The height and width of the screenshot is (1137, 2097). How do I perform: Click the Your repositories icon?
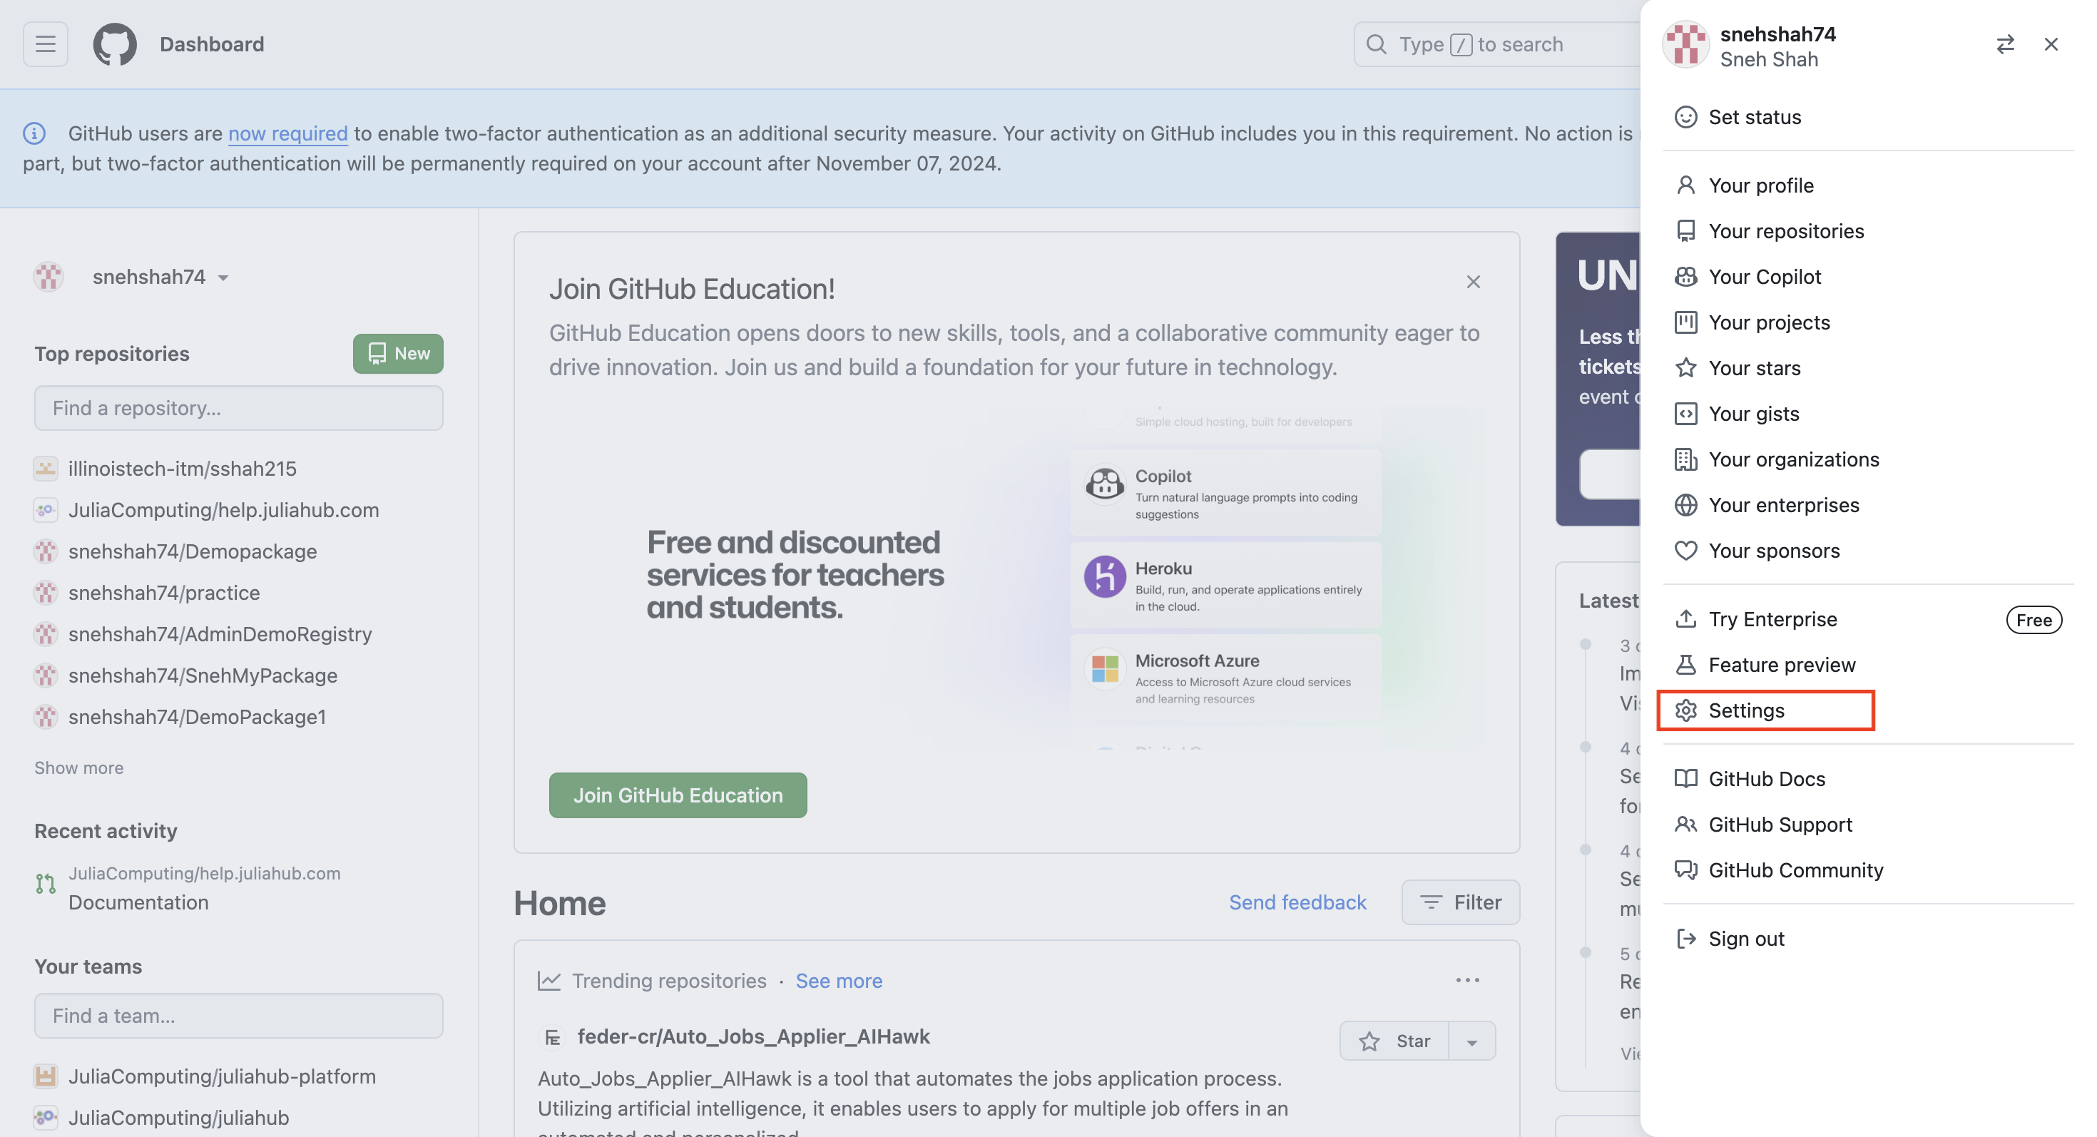click(1686, 230)
